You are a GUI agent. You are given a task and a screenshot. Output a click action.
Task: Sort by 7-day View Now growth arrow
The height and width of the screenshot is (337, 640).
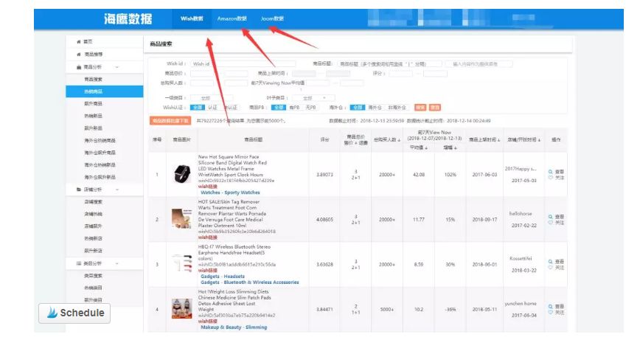[455, 147]
